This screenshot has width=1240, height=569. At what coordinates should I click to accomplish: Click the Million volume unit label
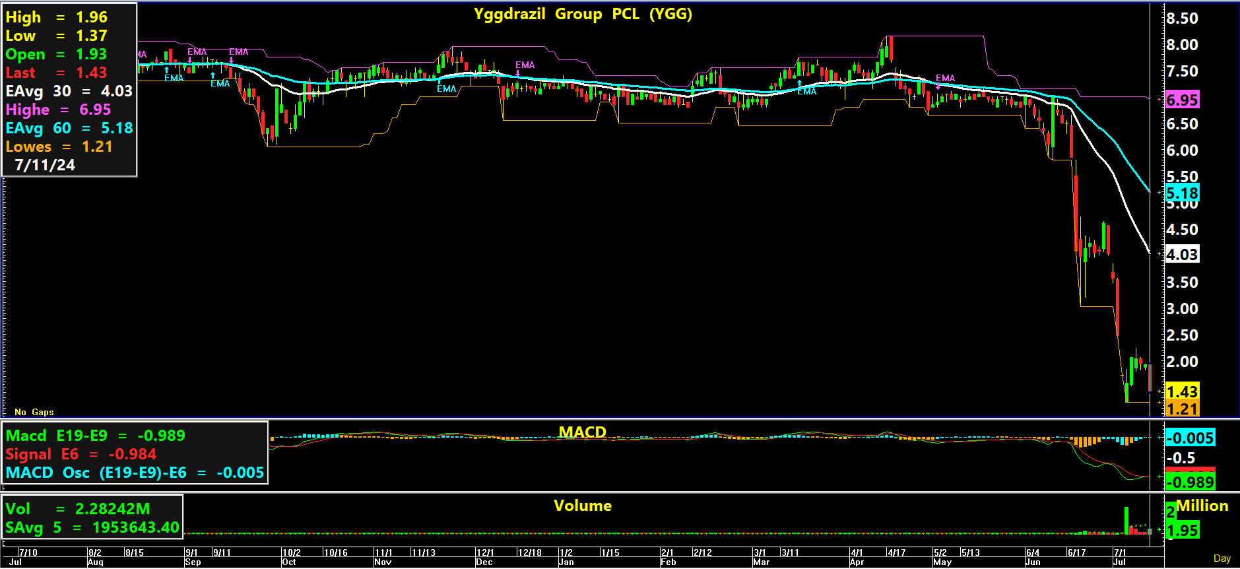click(1202, 506)
